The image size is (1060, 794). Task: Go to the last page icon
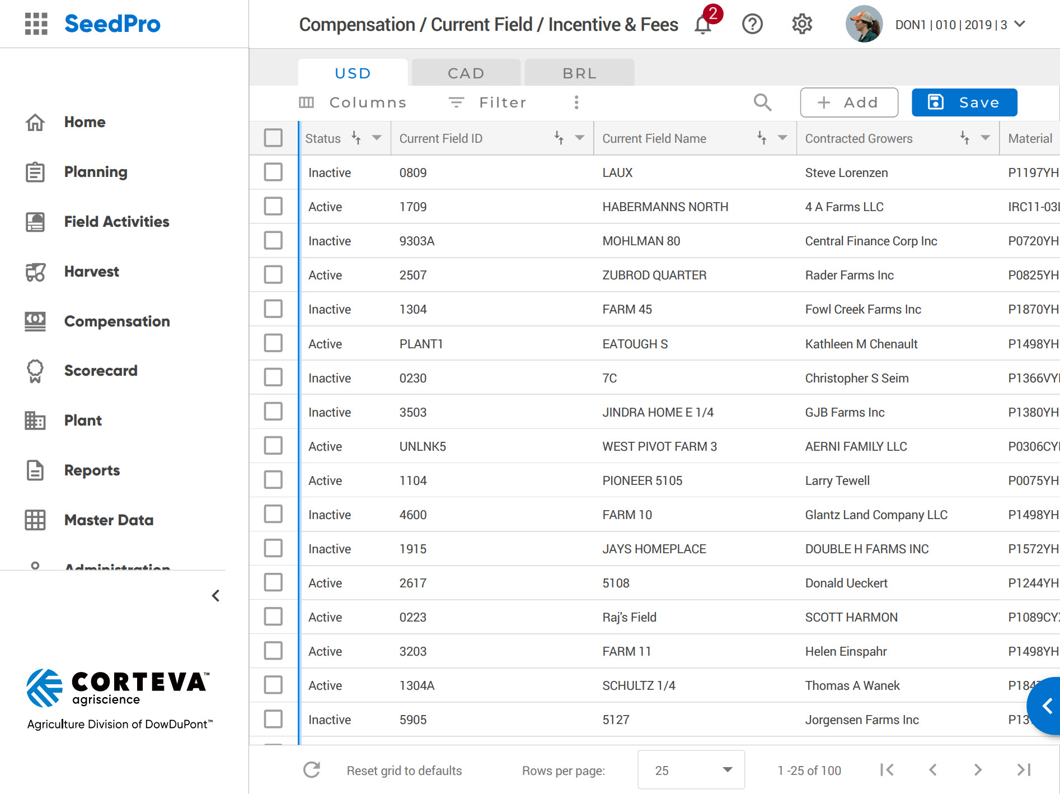point(1024,770)
